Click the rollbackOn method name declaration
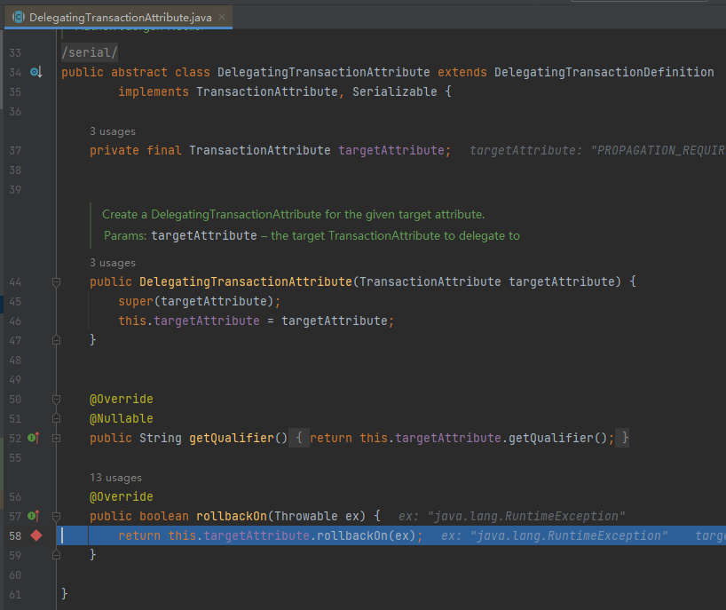 pyautogui.click(x=232, y=516)
